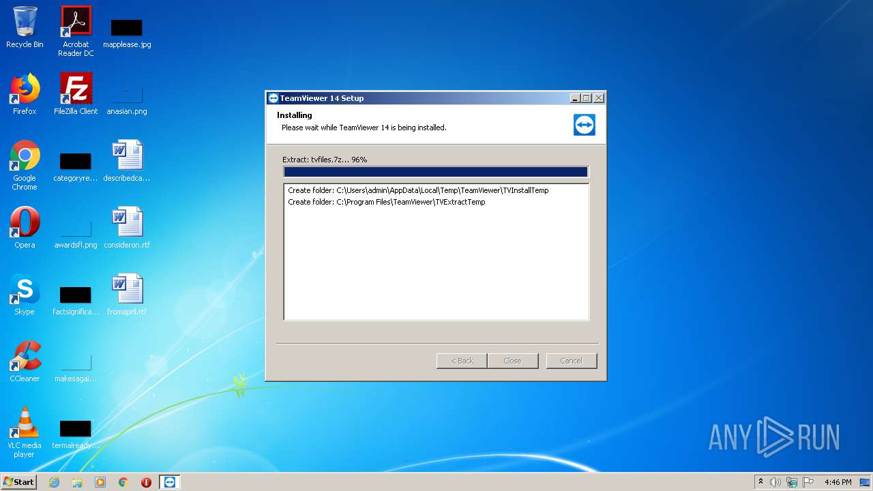
Task: Open Chrome from the taskbar
Action: pos(123,482)
